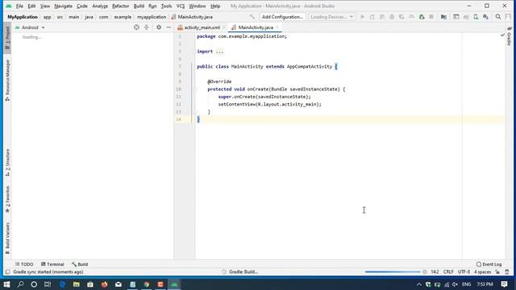This screenshot has height=290, width=516.
Task: Click the MainActivity.java breadcrumb
Action: coord(192,17)
